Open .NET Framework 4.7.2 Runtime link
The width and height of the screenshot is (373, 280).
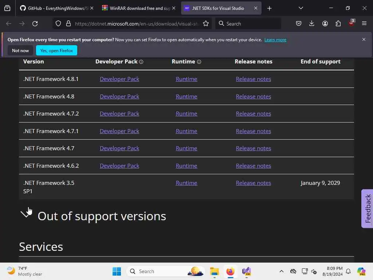[186, 114]
